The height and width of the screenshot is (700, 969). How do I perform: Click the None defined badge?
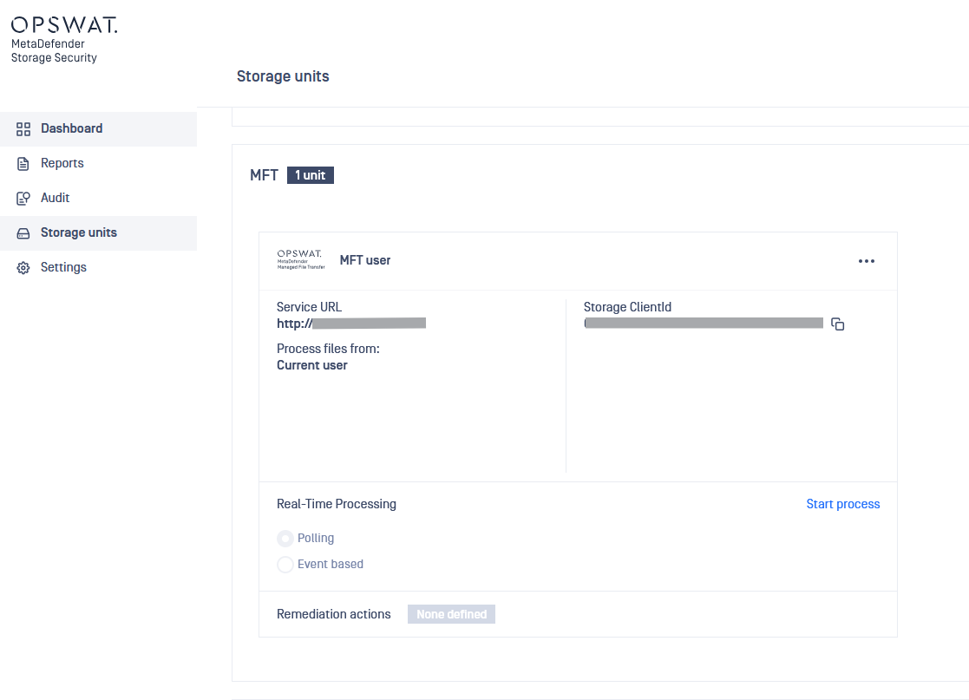[x=451, y=614]
